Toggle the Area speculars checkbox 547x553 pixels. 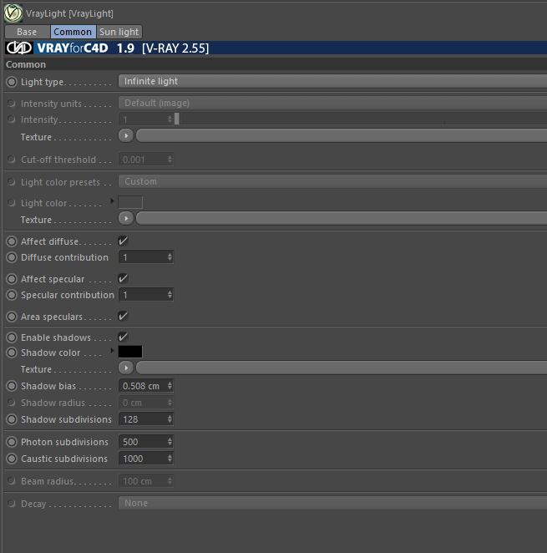click(x=123, y=316)
